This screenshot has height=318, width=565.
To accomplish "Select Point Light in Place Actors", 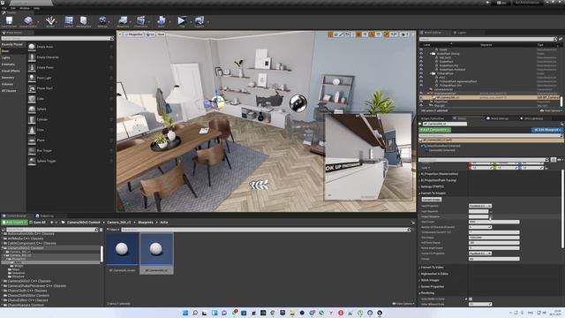I will pyautogui.click(x=71, y=78).
